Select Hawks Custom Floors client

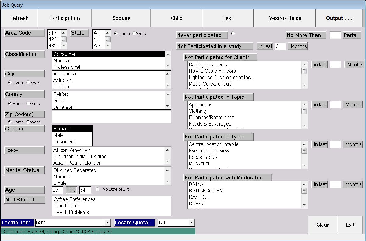[x=244, y=71]
